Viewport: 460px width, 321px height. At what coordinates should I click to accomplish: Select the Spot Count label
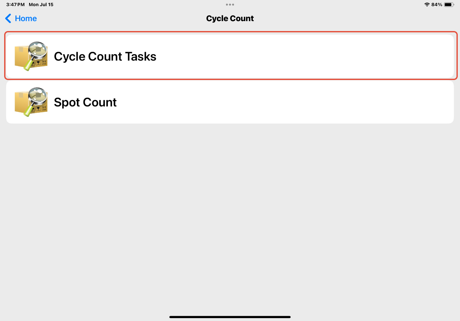[85, 102]
